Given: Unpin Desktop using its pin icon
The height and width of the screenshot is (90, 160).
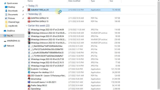Looking at the screenshot, I should tap(23, 7).
